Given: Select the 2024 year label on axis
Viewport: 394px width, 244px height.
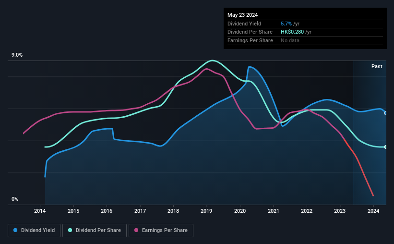Looking at the screenshot, I should click(373, 211).
